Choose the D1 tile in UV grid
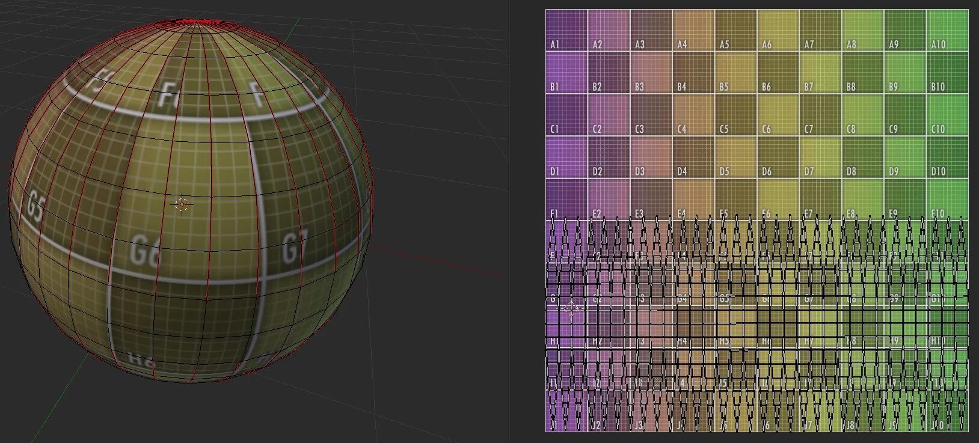The height and width of the screenshot is (443, 979). coord(566,157)
